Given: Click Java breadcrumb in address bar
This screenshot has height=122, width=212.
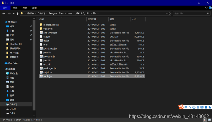Looking at the screenshot, I should [x=69, y=13].
